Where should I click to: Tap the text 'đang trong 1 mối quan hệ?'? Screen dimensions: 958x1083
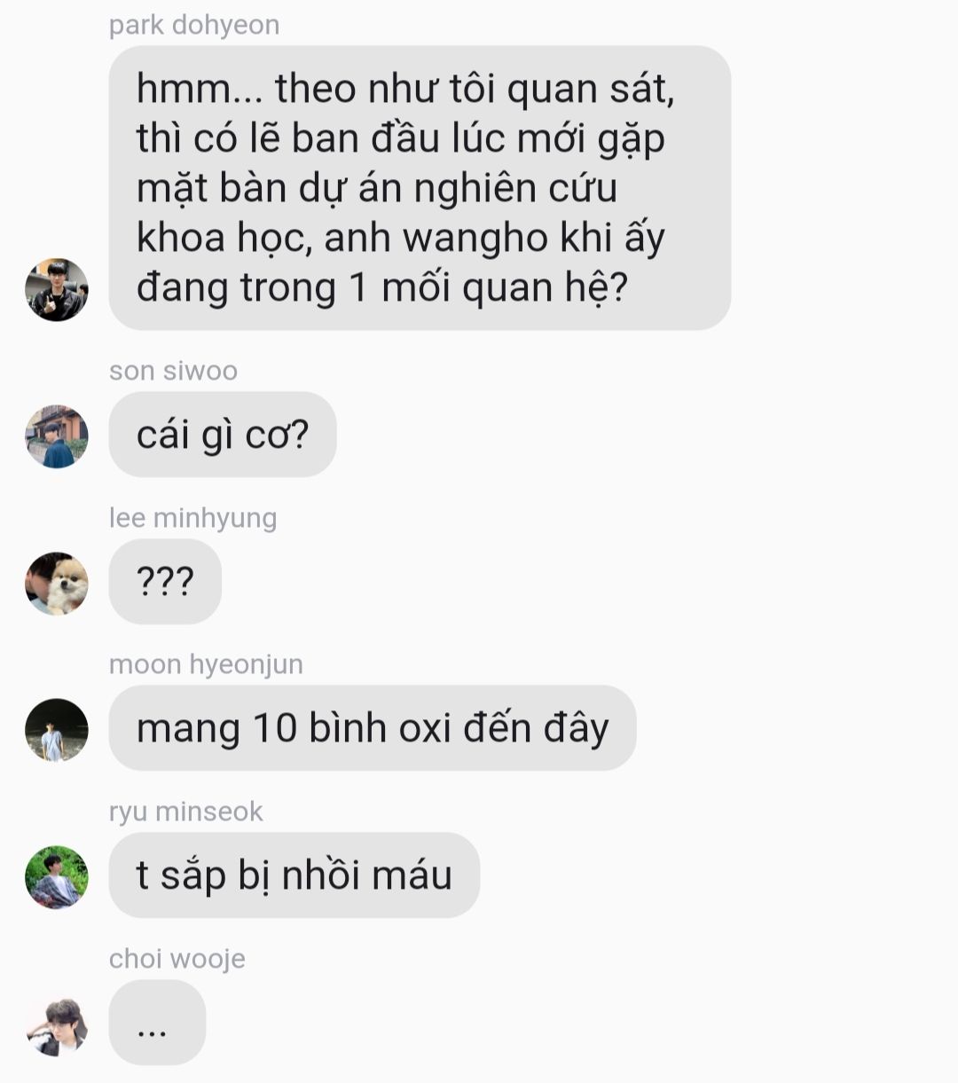click(382, 288)
